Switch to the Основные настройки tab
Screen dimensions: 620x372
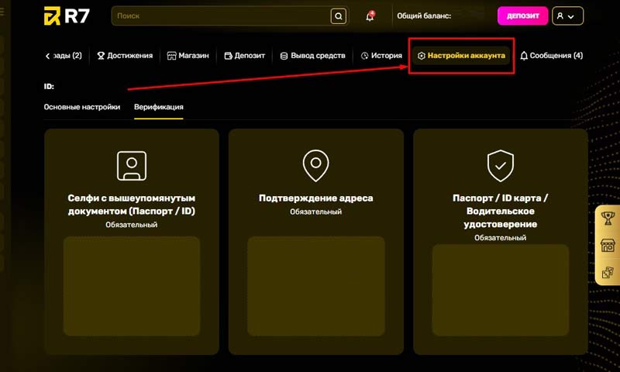pyautogui.click(x=82, y=107)
